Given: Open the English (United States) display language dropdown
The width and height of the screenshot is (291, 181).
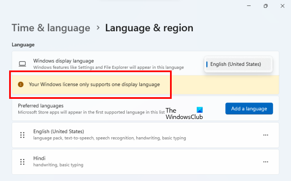Looking at the screenshot, I should point(238,64).
